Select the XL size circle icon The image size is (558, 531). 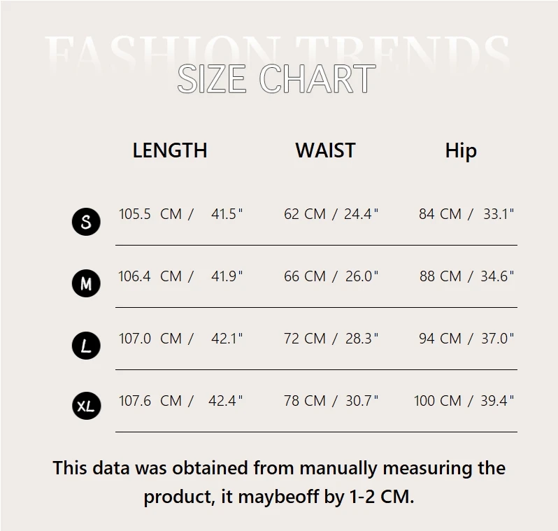click(x=87, y=406)
